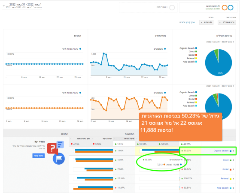This screenshot has height=193, width=240.
Task: Click the date range dropdown arrow
Action: tap(4, 6)
